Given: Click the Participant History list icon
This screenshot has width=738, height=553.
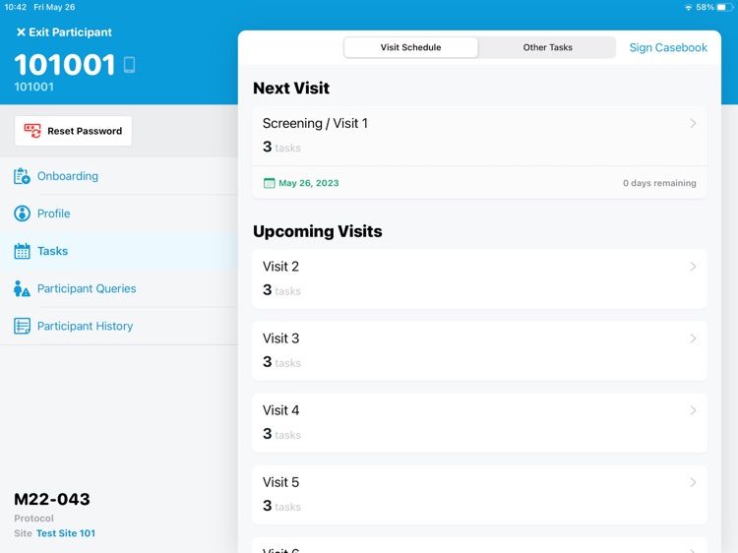Looking at the screenshot, I should (x=22, y=326).
